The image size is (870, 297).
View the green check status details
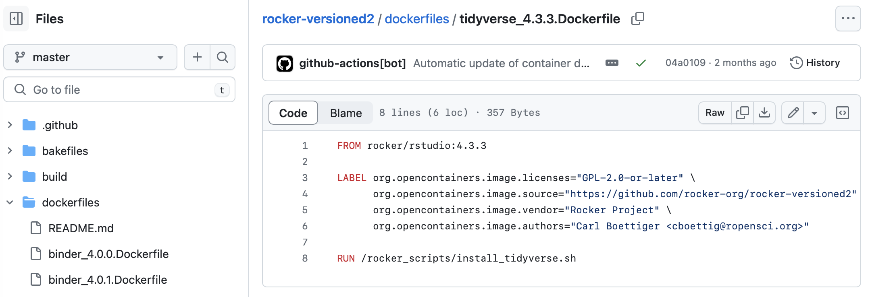coord(641,63)
